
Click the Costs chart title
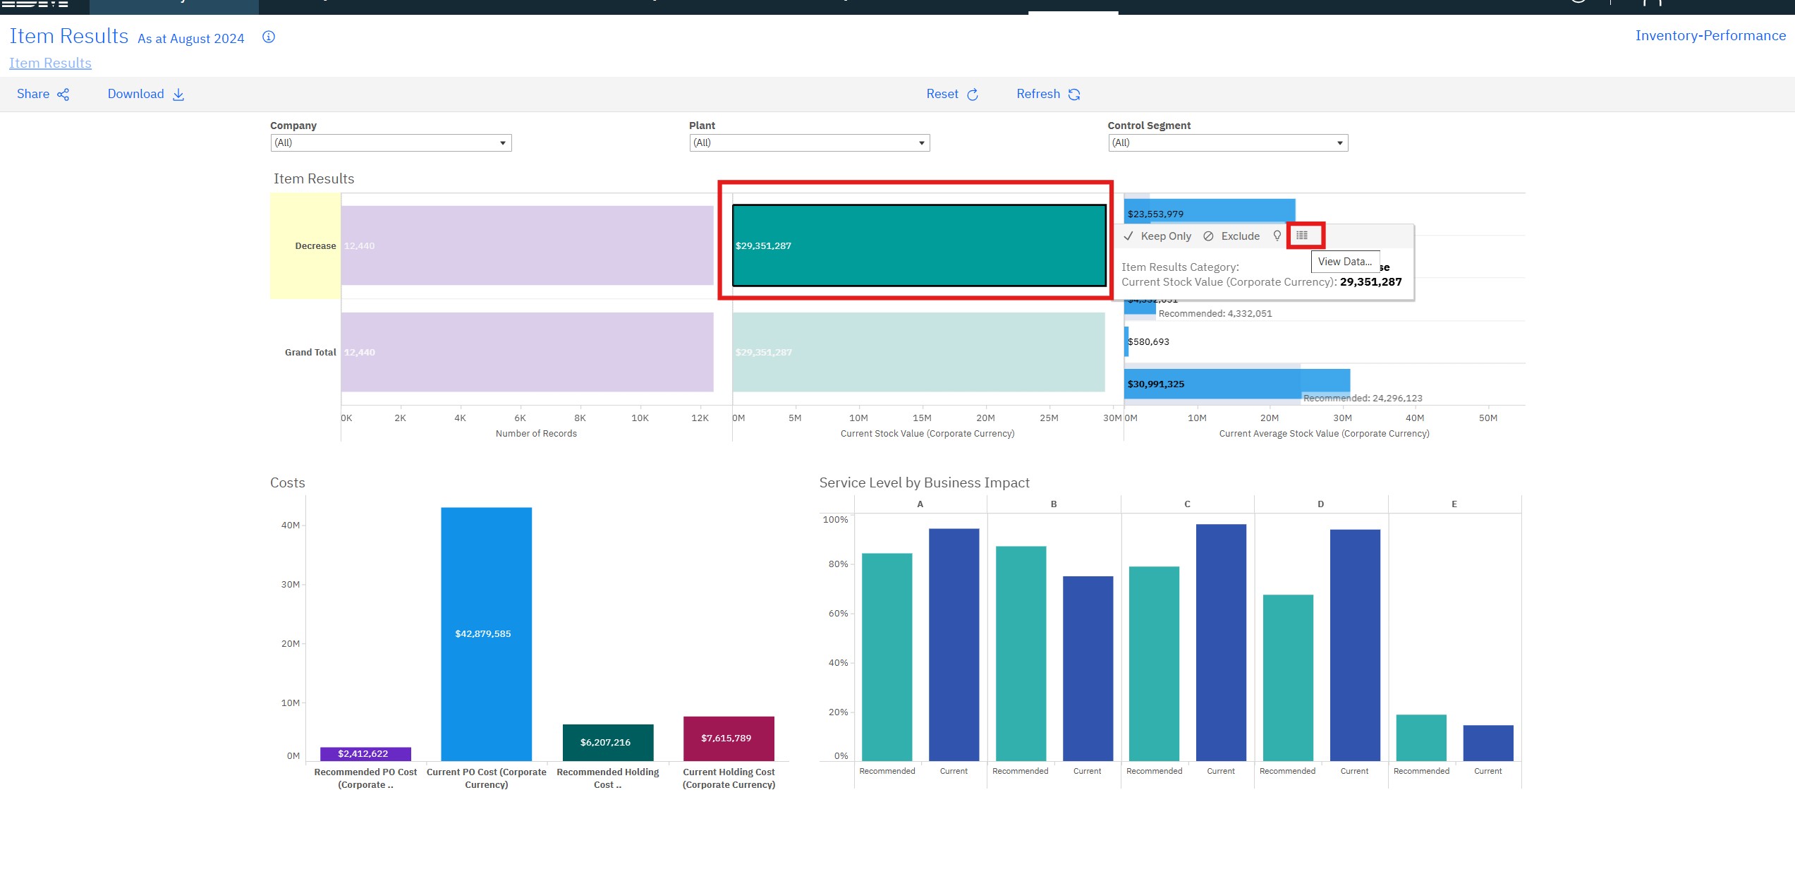(288, 483)
